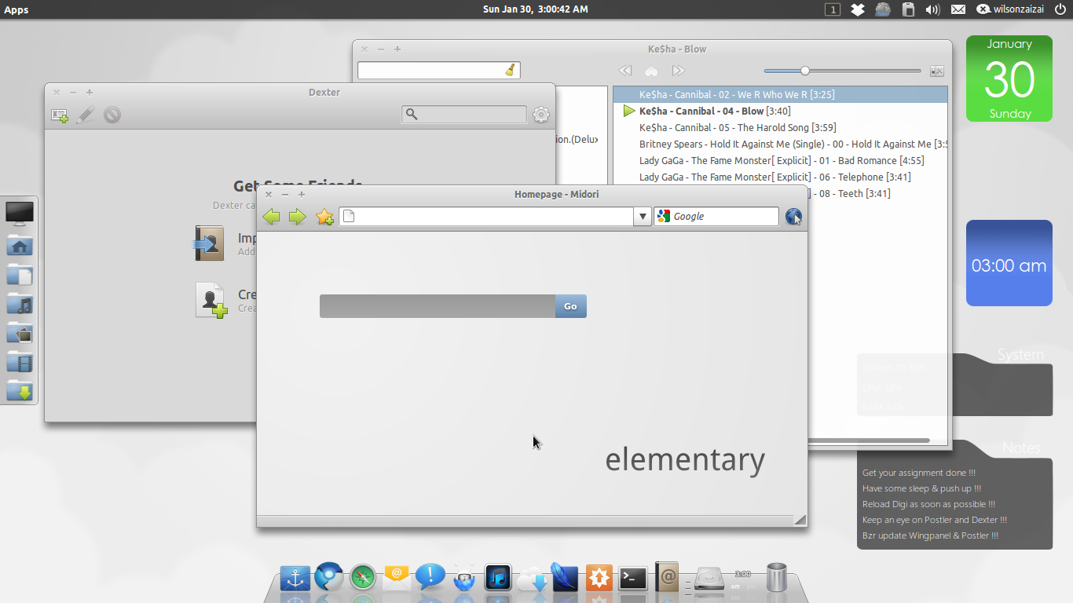Open the feather quill app in dock

pos(565,577)
